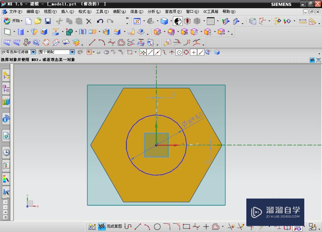Open the Assembly Navigator sidebar tab
The image size is (322, 232).
pos(6,75)
